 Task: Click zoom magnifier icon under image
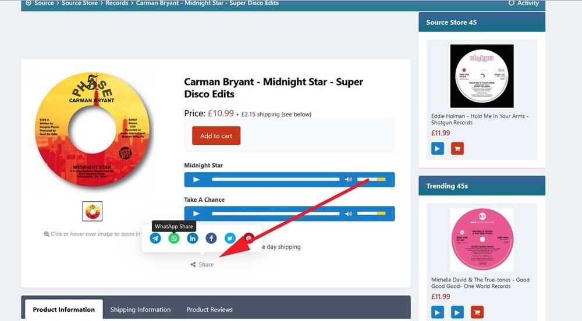pos(47,234)
